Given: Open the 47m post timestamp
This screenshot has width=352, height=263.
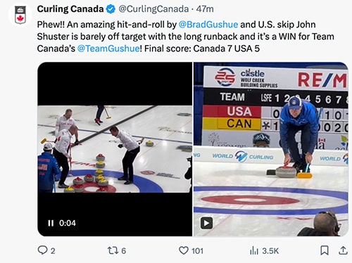Looking at the screenshot, I should click(x=205, y=9).
